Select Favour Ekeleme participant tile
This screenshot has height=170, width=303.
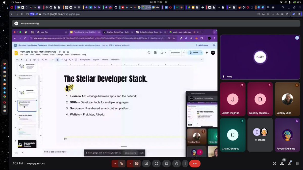287,135
